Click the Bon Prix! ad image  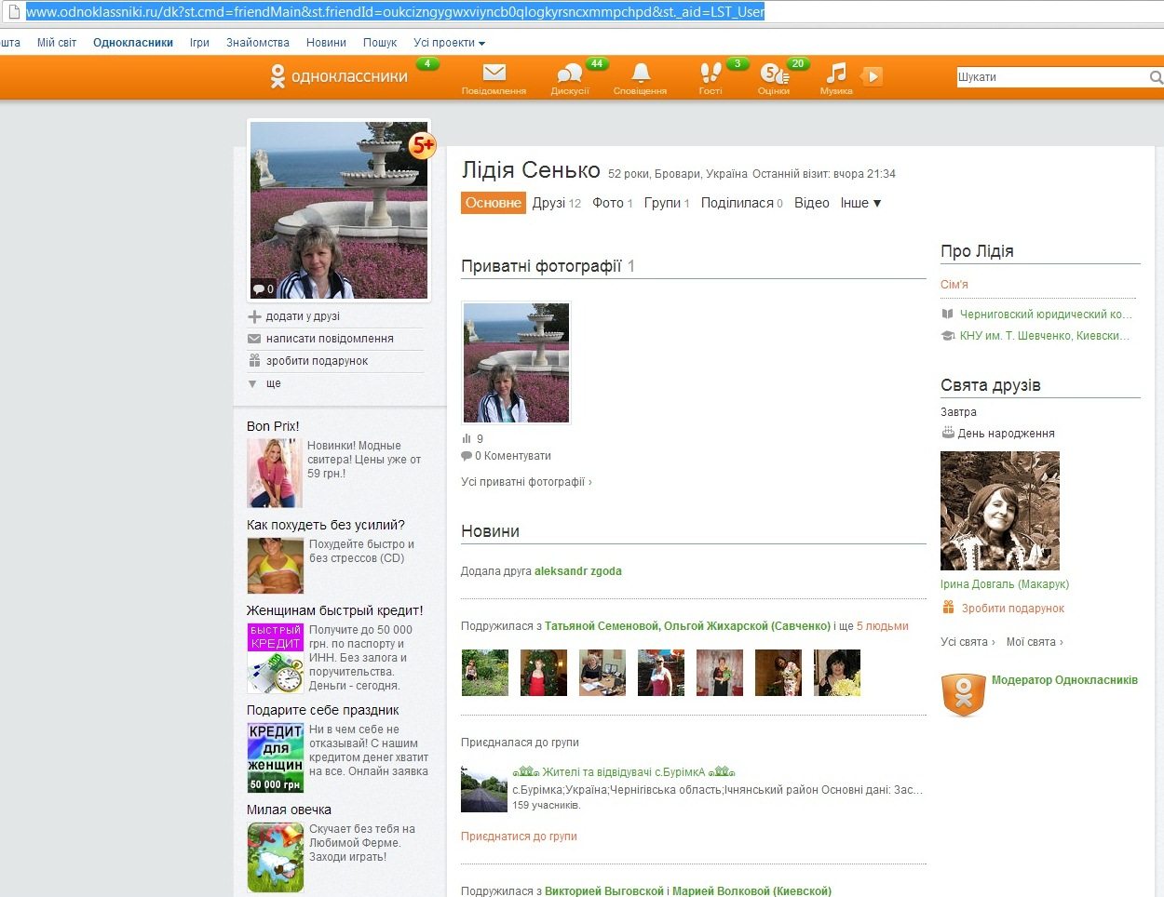275,473
